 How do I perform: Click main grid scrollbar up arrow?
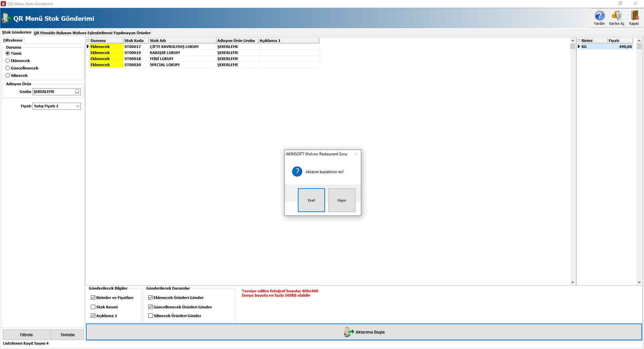tap(573, 41)
